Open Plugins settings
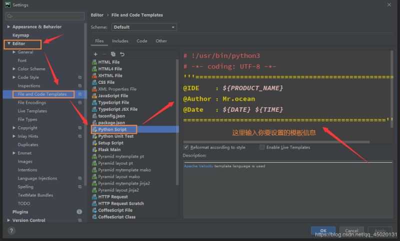Image resolution: width=400 pixels, height=241 pixels. tap(20, 212)
